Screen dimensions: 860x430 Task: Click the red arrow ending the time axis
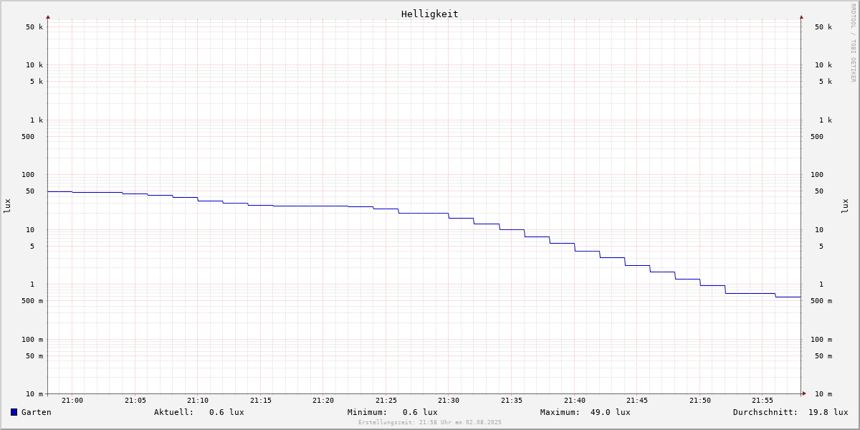[804, 393]
